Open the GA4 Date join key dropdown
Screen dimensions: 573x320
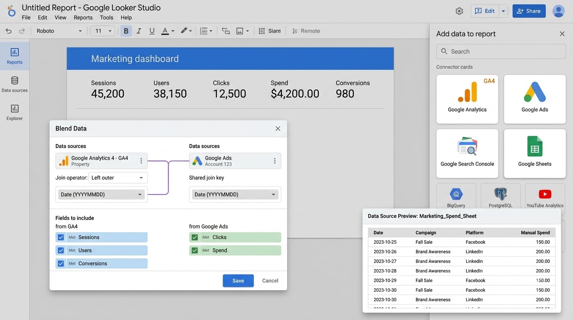pos(102,195)
